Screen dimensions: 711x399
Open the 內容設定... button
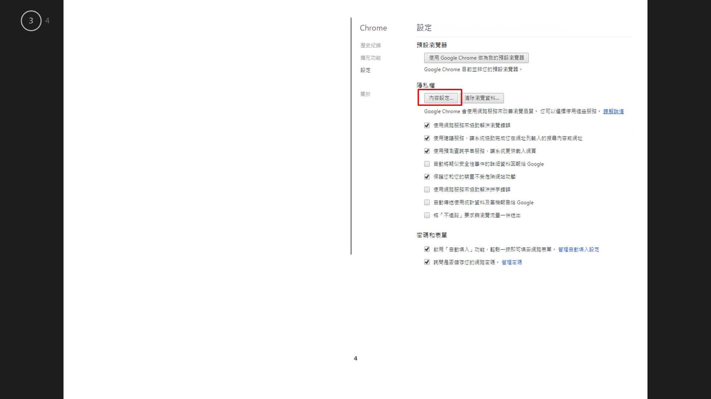[x=441, y=98]
